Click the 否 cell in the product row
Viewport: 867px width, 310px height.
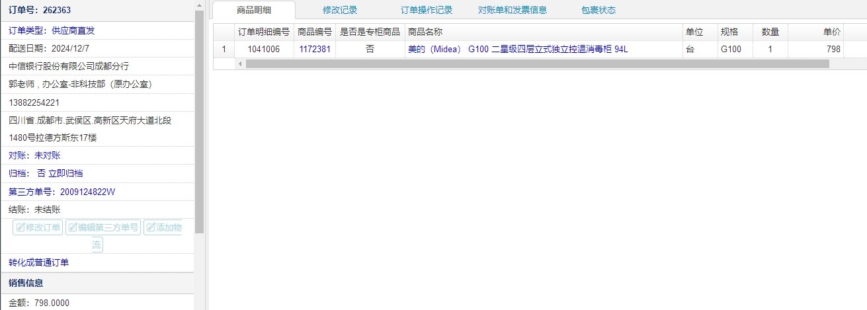pyautogui.click(x=370, y=49)
